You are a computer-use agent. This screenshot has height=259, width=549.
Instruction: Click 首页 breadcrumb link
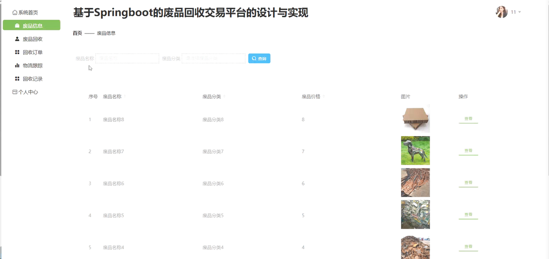coord(77,33)
